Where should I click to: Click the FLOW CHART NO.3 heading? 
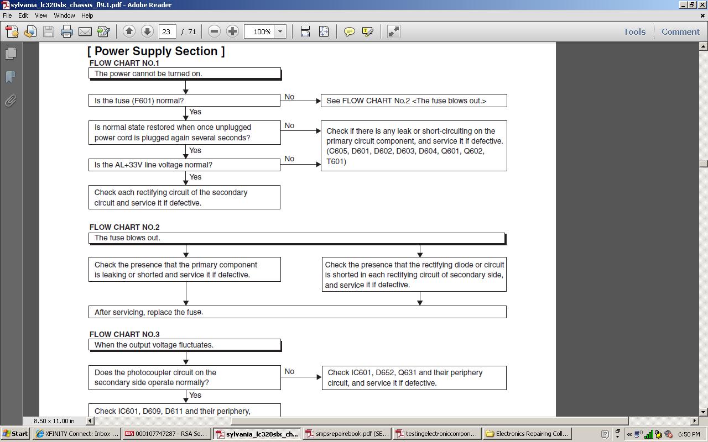tap(124, 334)
